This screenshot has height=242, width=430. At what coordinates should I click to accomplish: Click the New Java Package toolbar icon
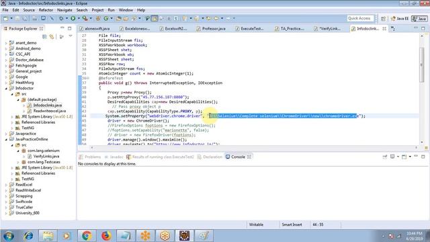(x=98, y=18)
